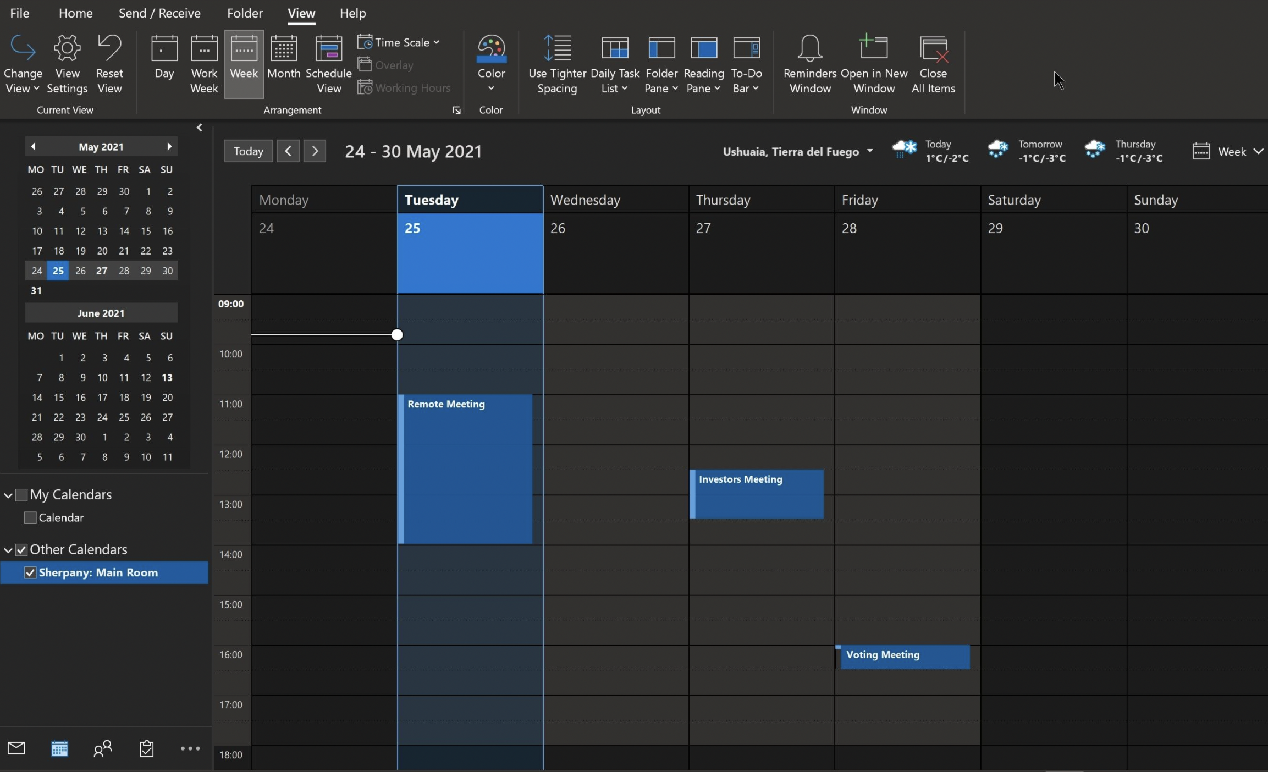Open People icon in bottom navigation
Image resolution: width=1268 pixels, height=772 pixels.
pos(102,748)
